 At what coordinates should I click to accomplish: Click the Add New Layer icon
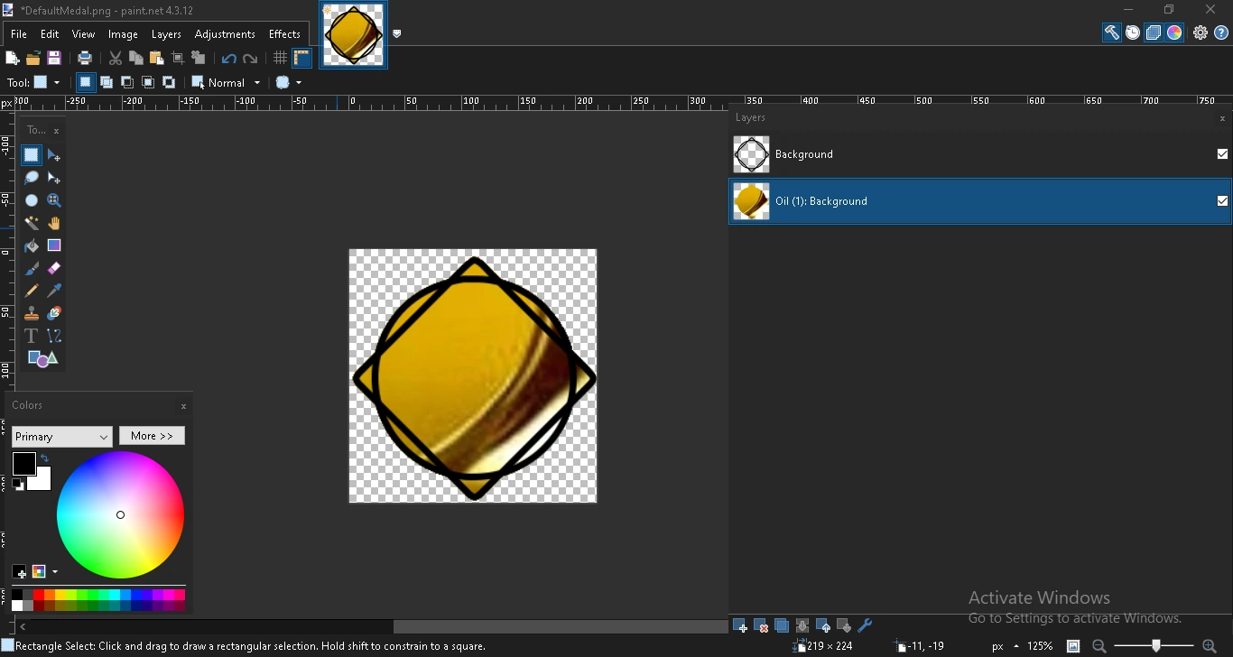pyautogui.click(x=740, y=625)
